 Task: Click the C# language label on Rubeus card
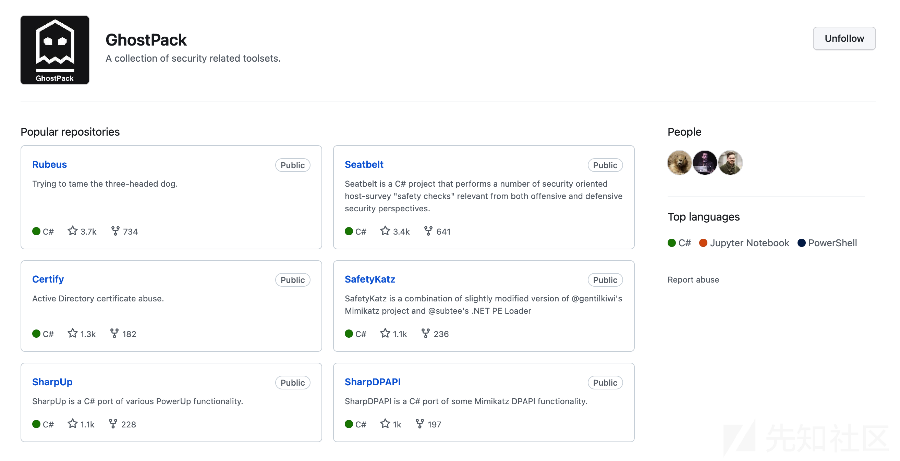48,232
